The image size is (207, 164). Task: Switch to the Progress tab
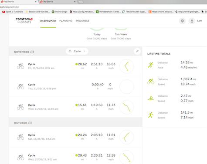(82, 21)
